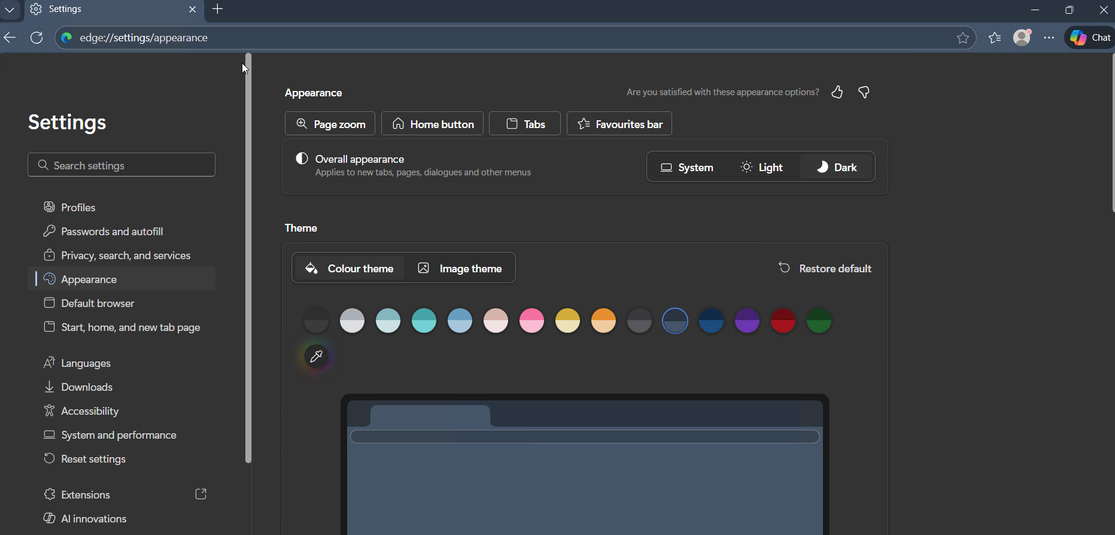The image size is (1115, 535).
Task: Open the Favourites hub icon in toolbar
Action: point(995,38)
